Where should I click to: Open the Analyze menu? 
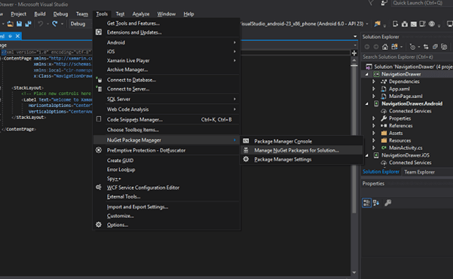(141, 14)
